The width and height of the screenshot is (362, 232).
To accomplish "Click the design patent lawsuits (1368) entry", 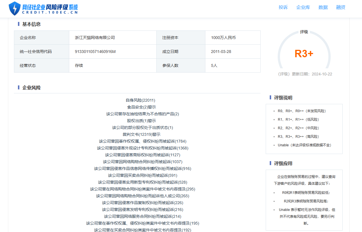I will [142, 148].
